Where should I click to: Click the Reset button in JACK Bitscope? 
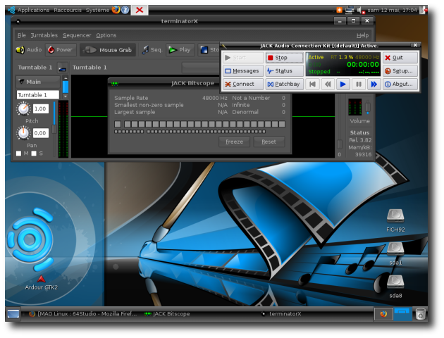(x=269, y=142)
